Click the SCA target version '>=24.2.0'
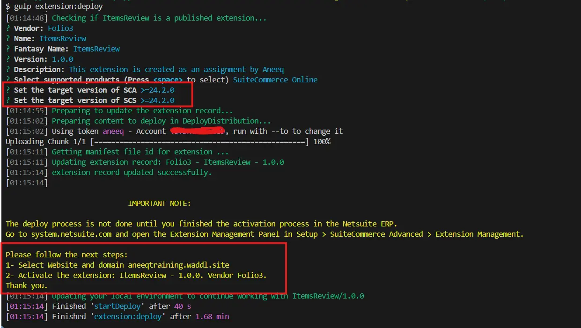Screen dimensions: 581x328 158,90
